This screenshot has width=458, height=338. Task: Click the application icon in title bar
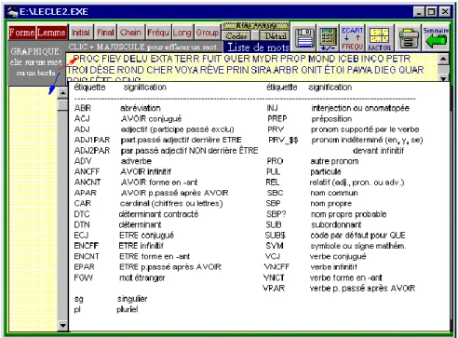(x=12, y=12)
